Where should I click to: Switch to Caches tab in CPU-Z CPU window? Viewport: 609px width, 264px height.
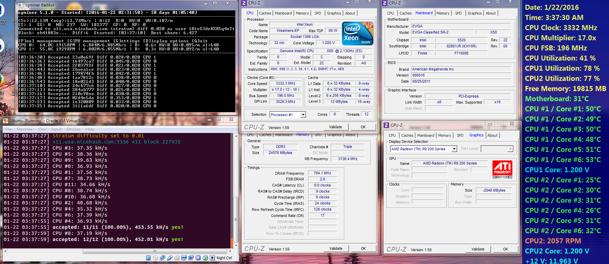pyautogui.click(x=265, y=13)
